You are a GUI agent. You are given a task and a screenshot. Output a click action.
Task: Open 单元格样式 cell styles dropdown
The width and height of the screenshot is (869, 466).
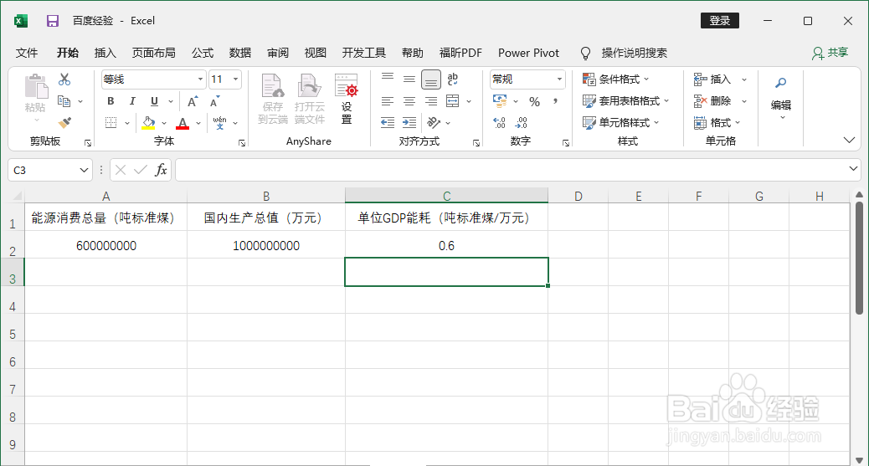[620, 122]
